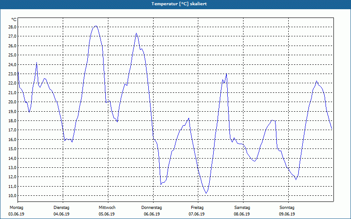Click the Dienstag day label

pyautogui.click(x=61, y=208)
